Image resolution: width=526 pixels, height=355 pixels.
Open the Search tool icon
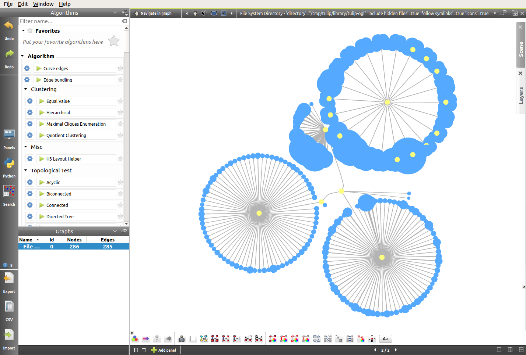[9, 191]
